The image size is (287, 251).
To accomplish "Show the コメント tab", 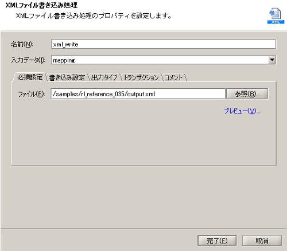I will click(174, 77).
